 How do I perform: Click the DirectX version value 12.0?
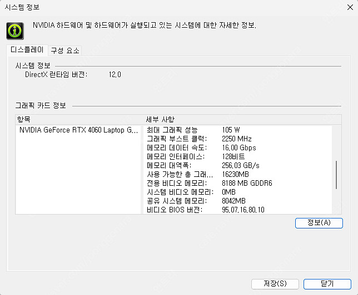click(115, 75)
